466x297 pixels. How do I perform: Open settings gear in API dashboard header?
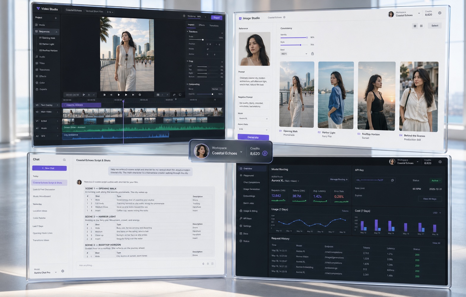(440, 162)
